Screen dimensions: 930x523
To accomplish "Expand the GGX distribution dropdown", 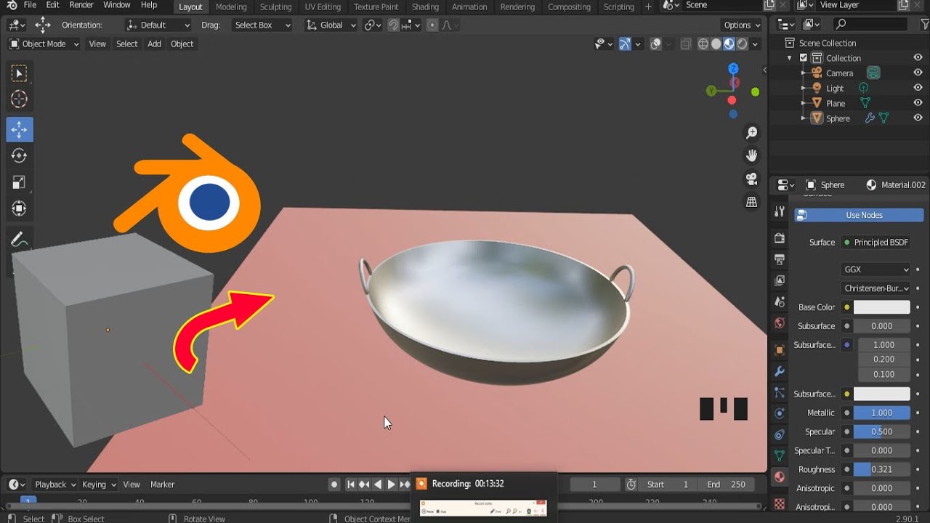I will click(x=876, y=269).
